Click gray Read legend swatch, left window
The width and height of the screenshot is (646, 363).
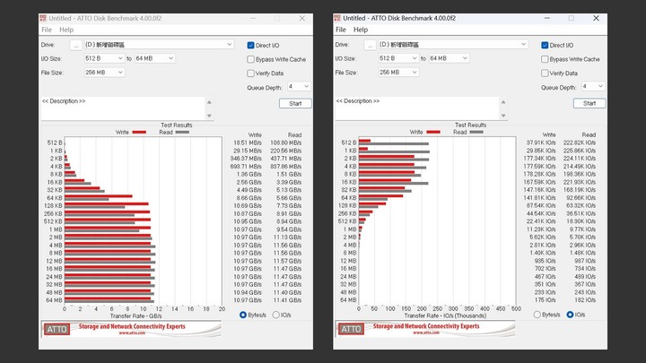coord(182,132)
